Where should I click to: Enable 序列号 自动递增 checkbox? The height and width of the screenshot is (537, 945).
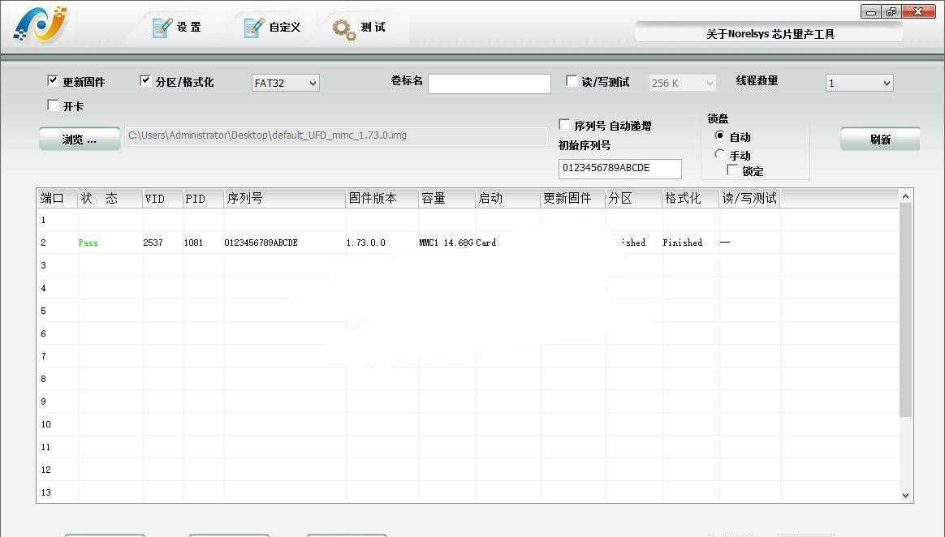565,125
